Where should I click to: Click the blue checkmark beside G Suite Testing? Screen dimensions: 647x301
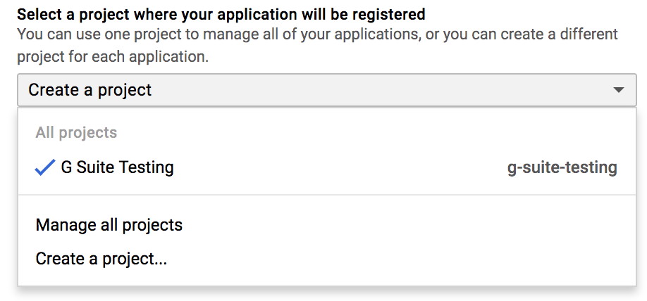tap(45, 167)
